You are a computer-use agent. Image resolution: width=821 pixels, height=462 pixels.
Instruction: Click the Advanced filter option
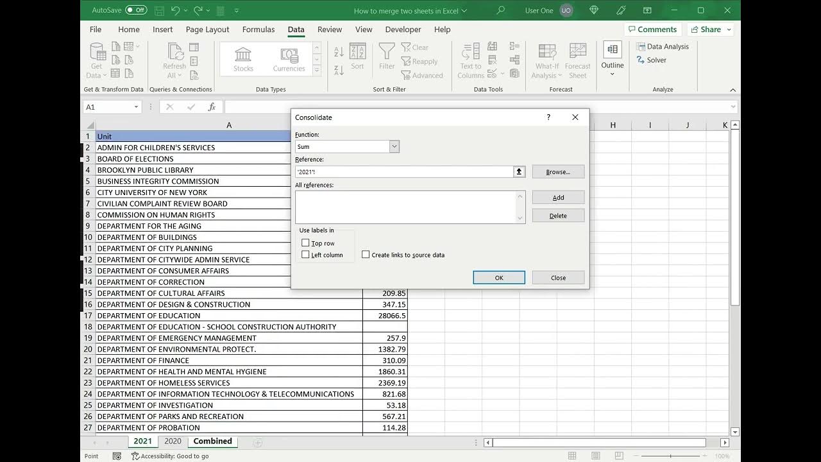(422, 75)
